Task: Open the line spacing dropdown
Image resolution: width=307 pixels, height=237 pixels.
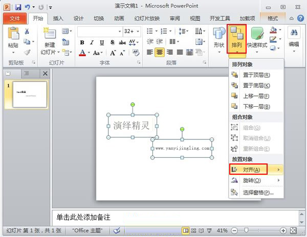Action: pos(183,31)
